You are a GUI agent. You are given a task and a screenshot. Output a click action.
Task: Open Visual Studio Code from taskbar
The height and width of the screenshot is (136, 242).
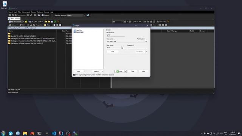click(x=54, y=133)
